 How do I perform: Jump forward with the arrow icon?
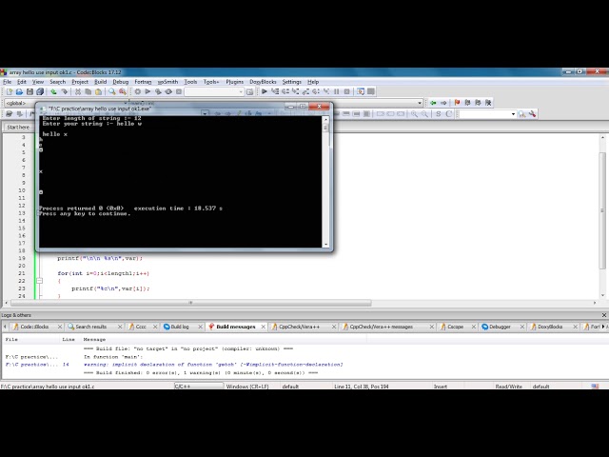443,103
